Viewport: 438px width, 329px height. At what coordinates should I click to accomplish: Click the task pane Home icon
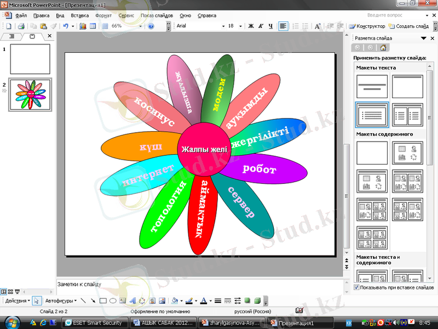coord(383,48)
